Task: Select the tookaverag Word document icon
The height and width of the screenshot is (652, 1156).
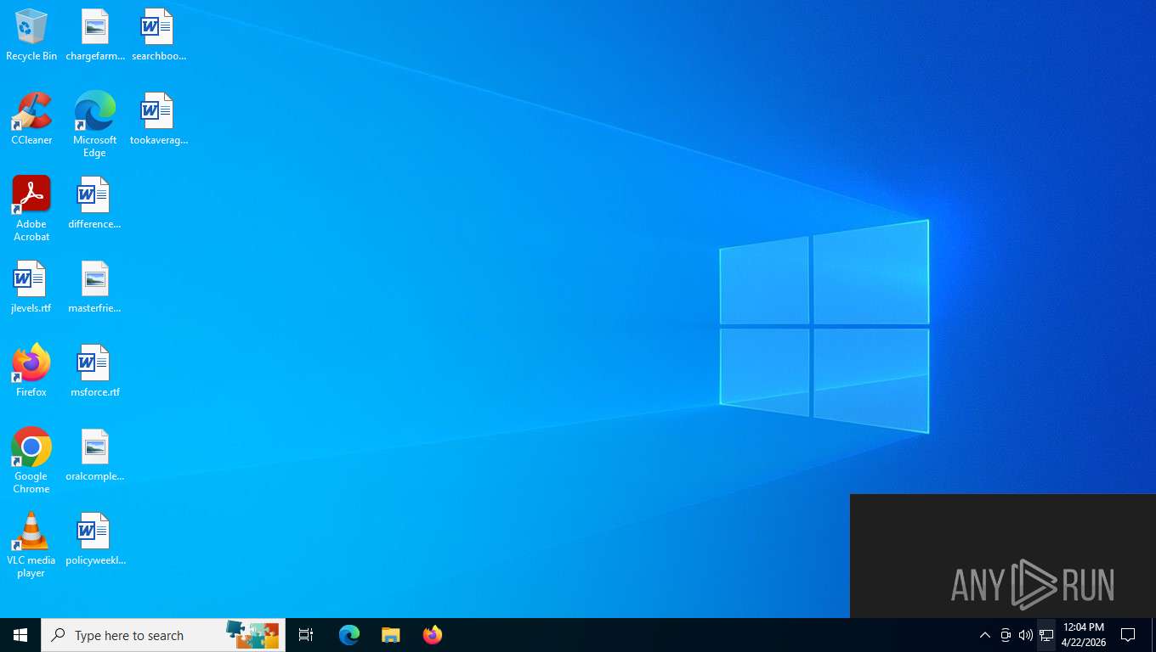Action: click(158, 119)
